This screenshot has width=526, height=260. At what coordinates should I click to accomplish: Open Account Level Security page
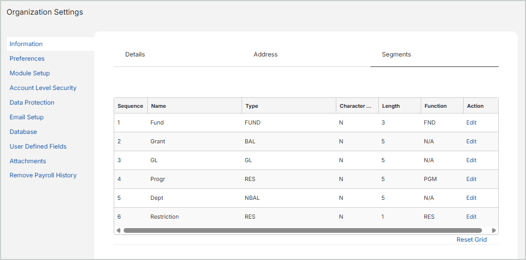click(43, 88)
